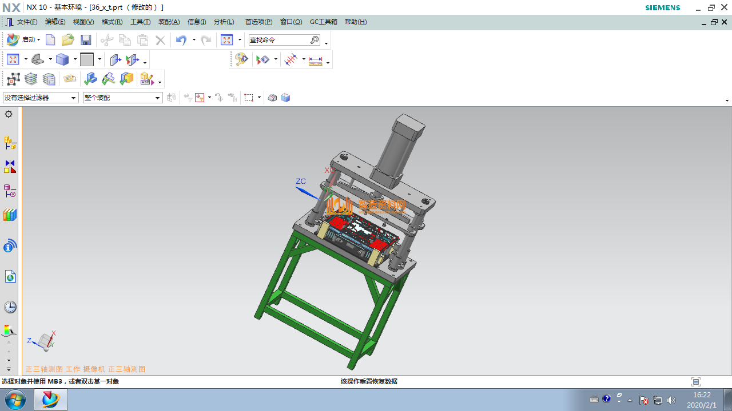732x411 pixels.
Task: Click the Windows Start button
Action: 15,400
